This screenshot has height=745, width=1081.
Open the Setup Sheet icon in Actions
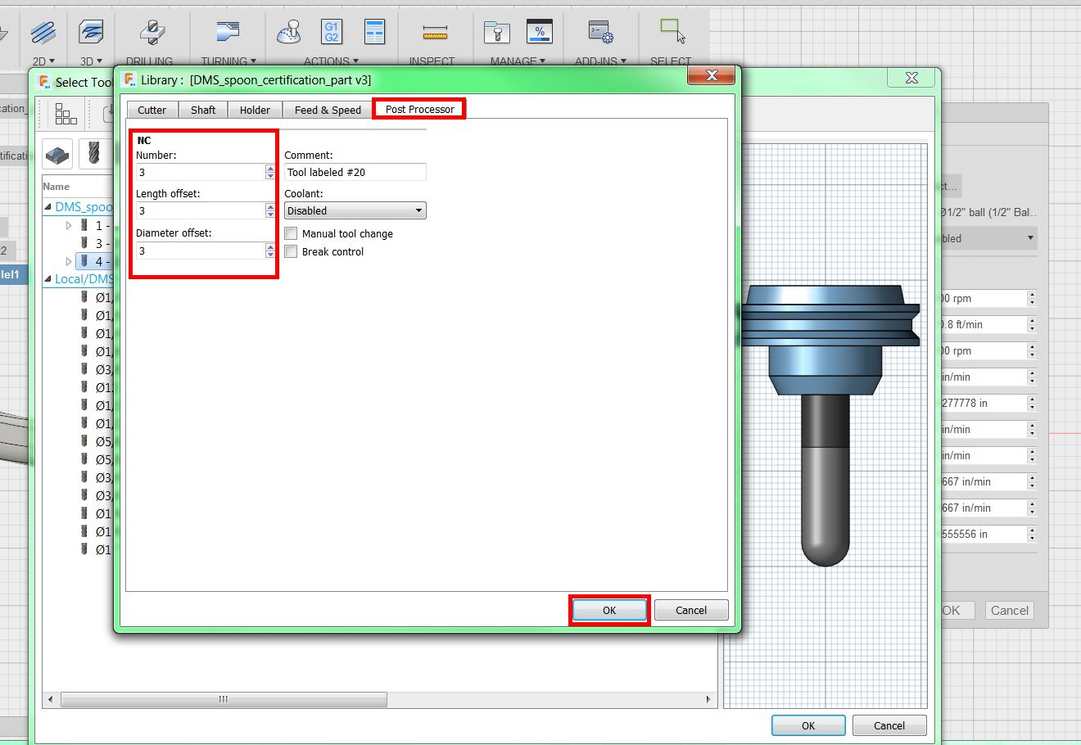374,33
